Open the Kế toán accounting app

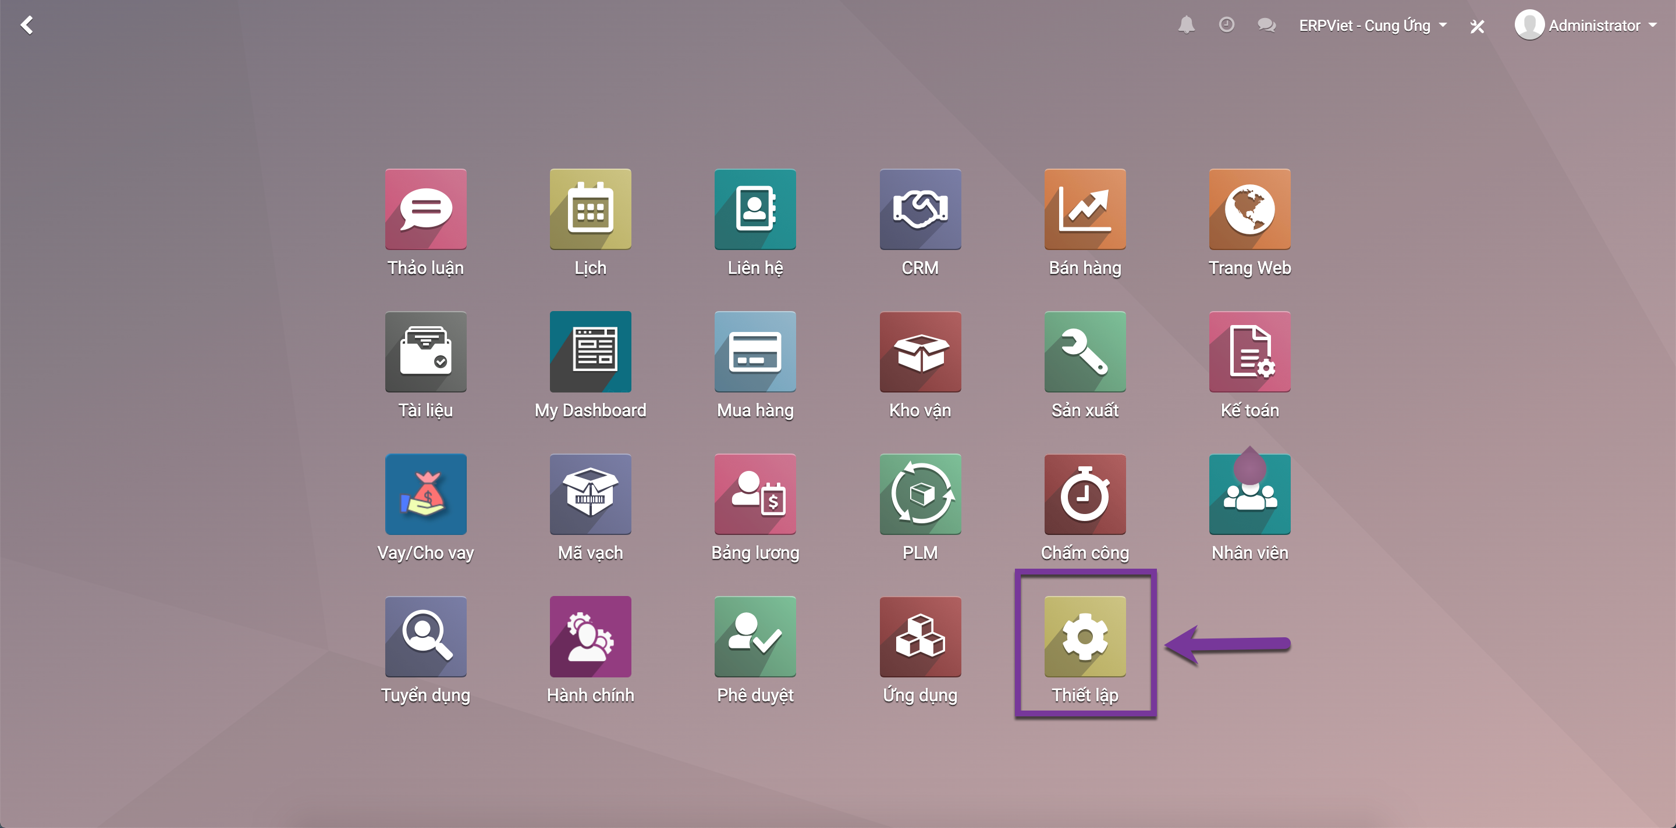[1249, 352]
